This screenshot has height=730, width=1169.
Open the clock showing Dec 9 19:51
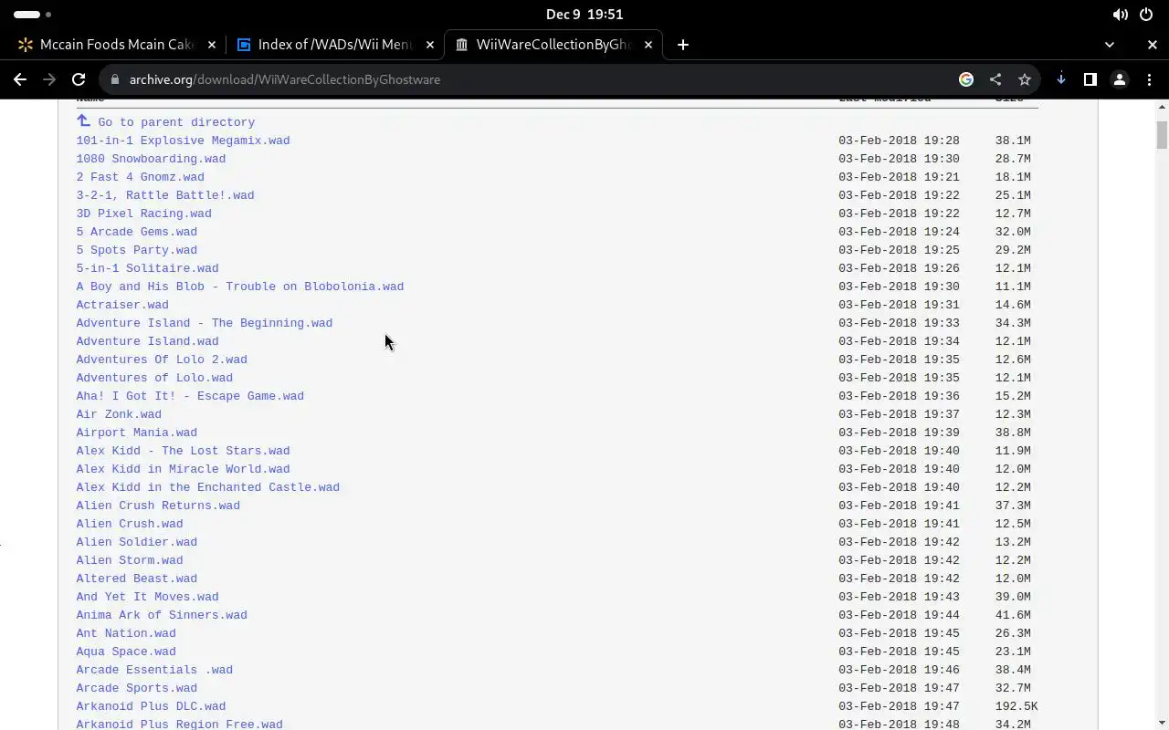[x=584, y=15]
